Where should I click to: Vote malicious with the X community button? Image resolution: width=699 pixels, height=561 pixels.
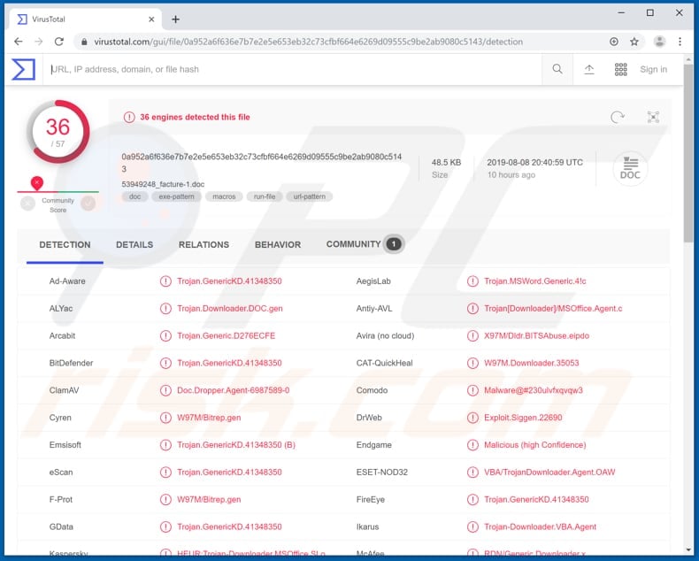[x=27, y=204]
